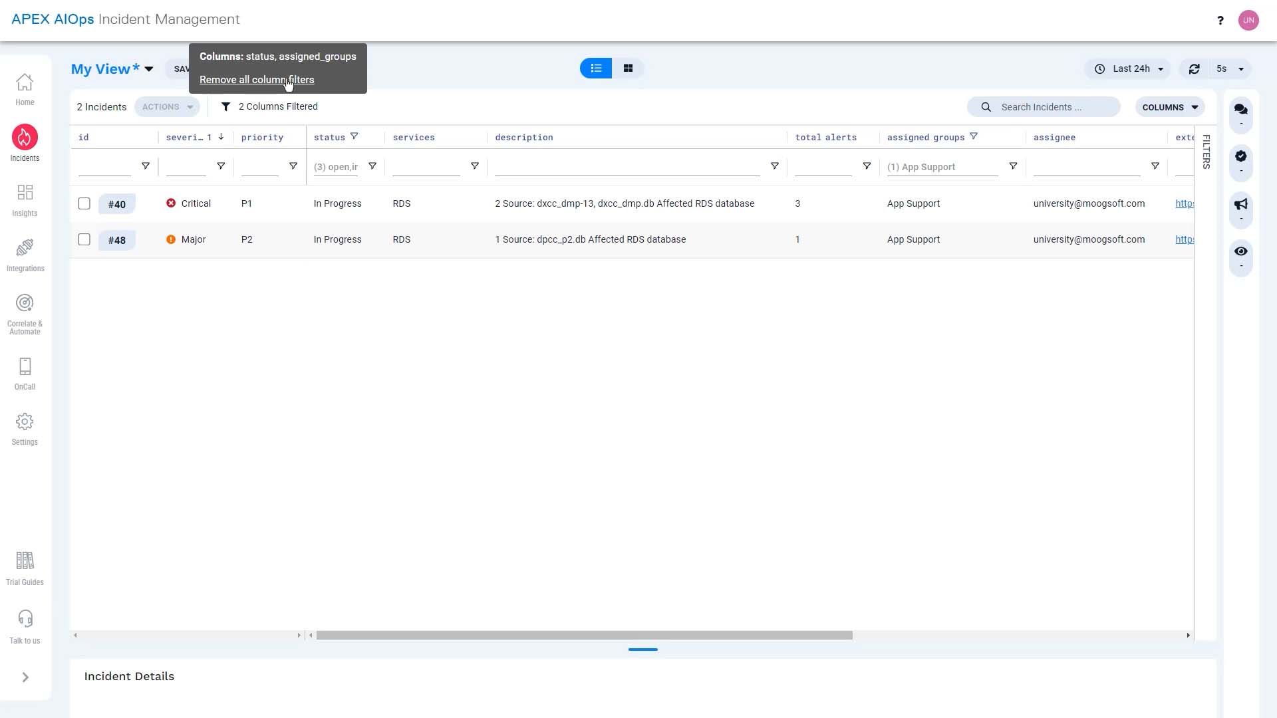Viewport: 1277px width, 718px height.
Task: Open the assignee column filter funnel
Action: (x=1155, y=166)
